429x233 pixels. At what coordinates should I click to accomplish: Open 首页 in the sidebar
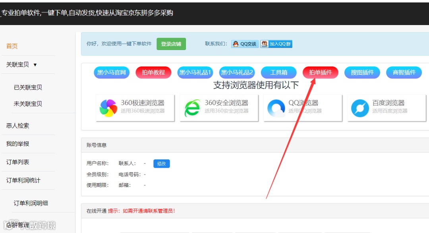coord(12,46)
